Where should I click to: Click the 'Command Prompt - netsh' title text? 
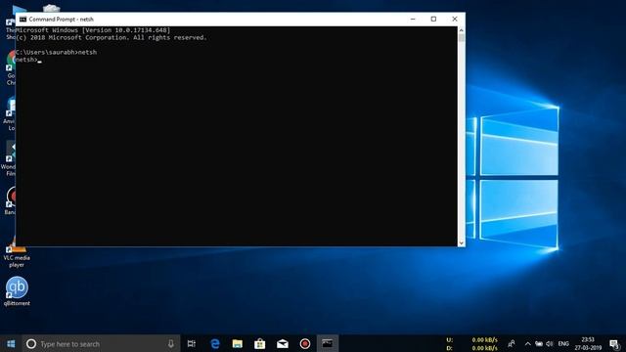(61, 20)
